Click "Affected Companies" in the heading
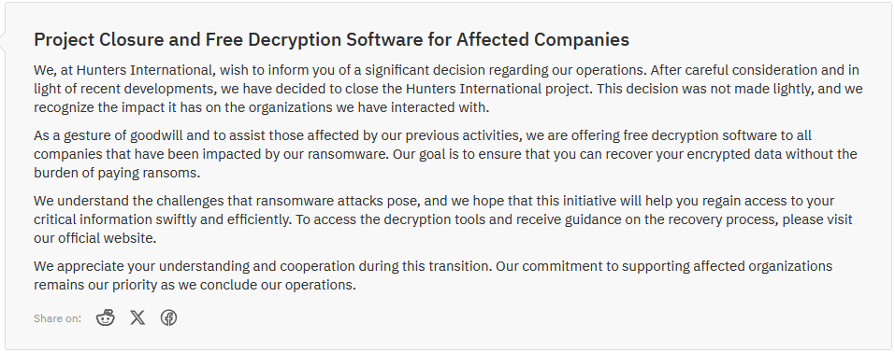 point(542,39)
